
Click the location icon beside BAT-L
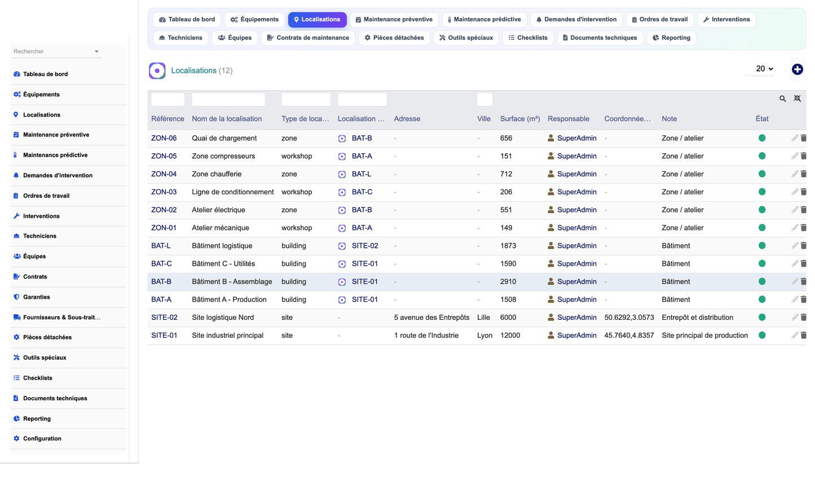coord(342,175)
